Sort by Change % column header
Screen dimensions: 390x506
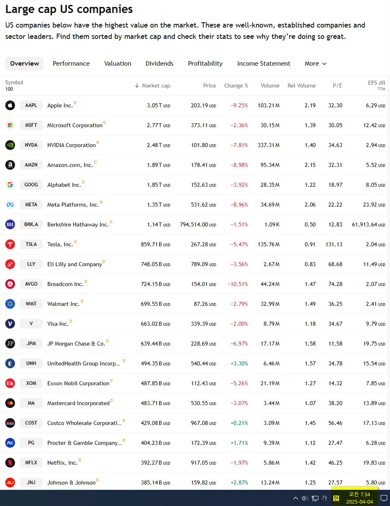pos(236,85)
